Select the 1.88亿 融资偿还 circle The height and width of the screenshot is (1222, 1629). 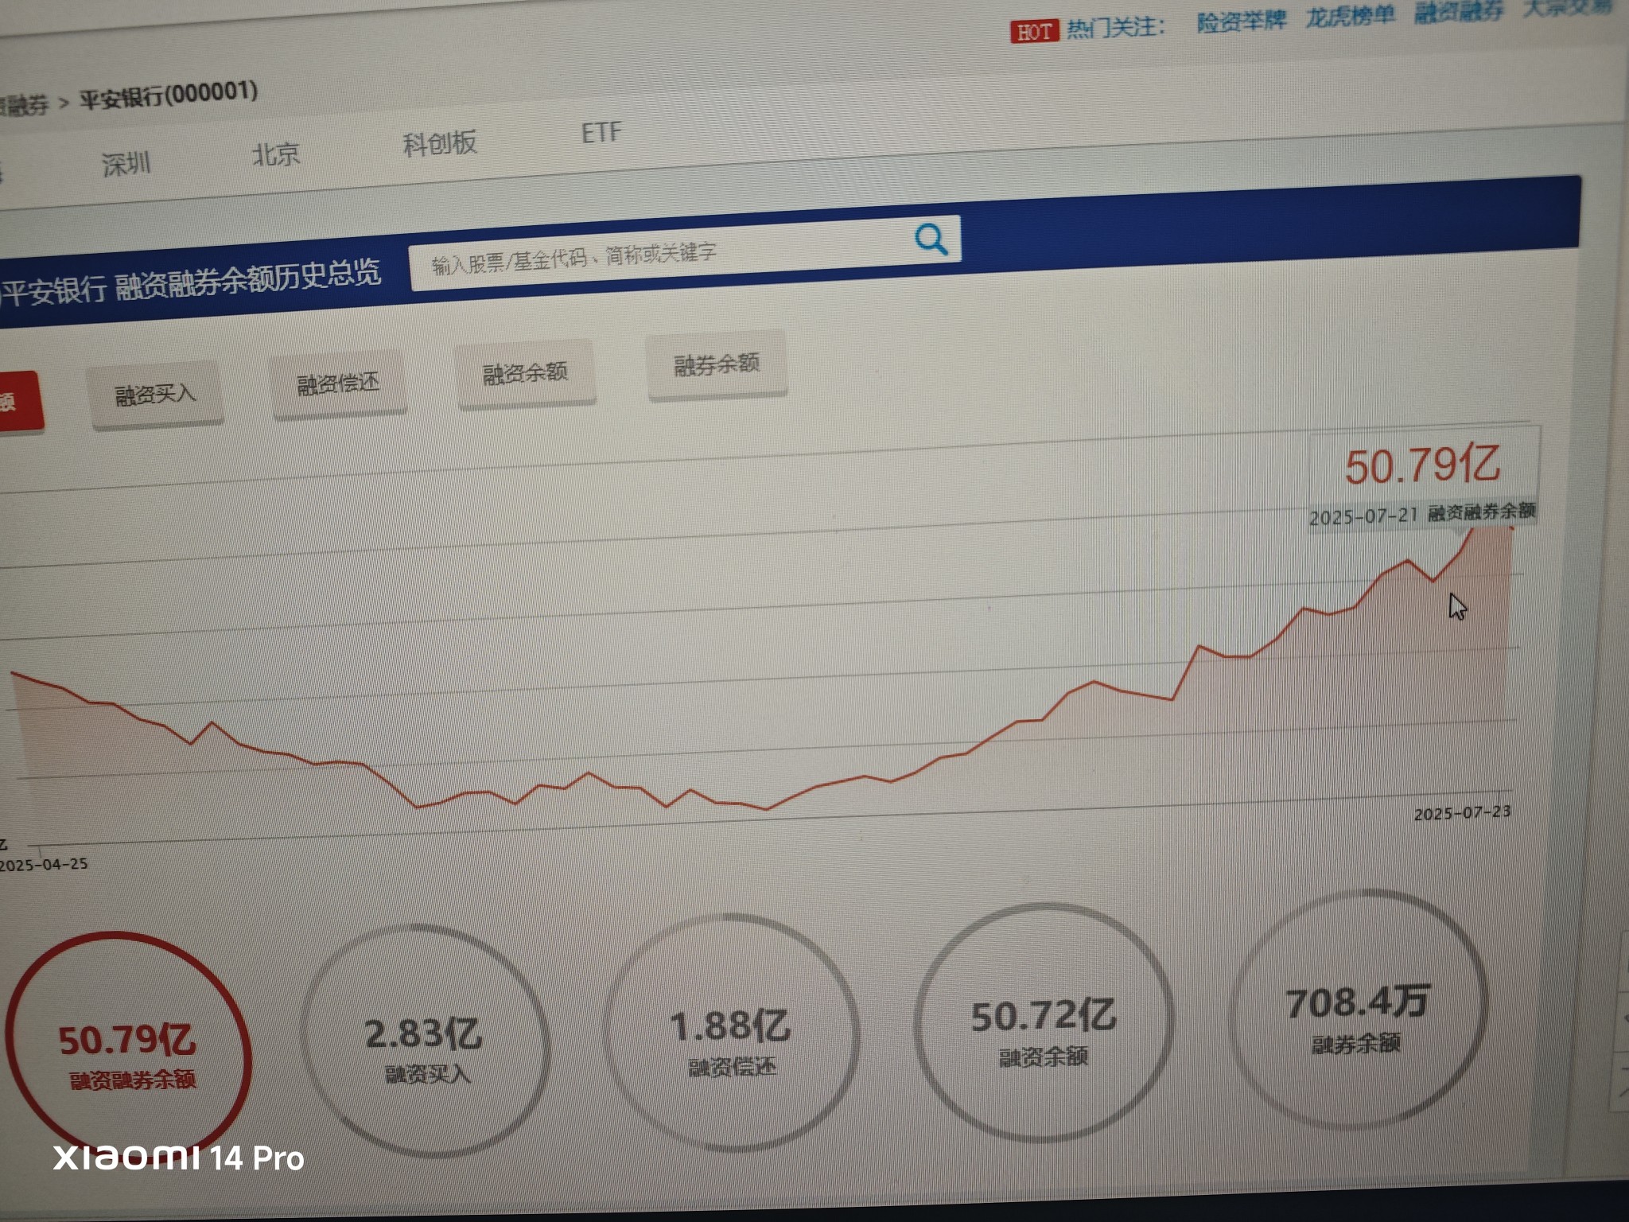coord(730,1034)
